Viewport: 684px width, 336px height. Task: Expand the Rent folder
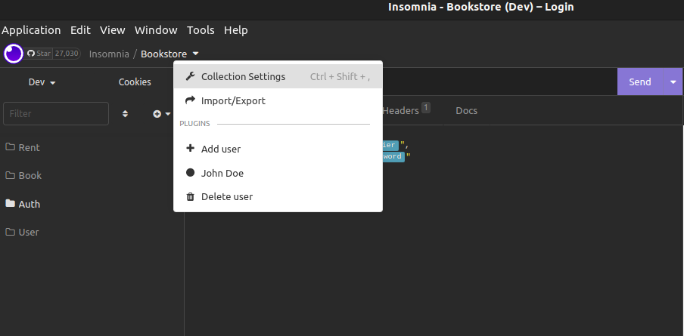(x=29, y=147)
